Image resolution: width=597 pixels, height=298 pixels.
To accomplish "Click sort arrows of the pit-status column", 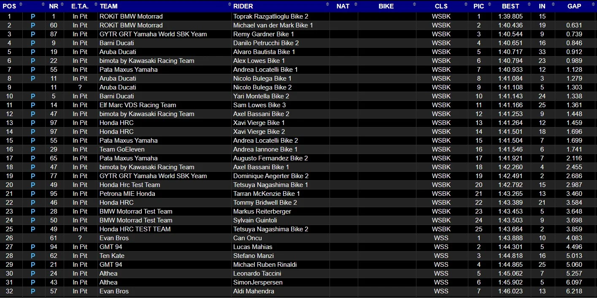I will pos(43,5).
